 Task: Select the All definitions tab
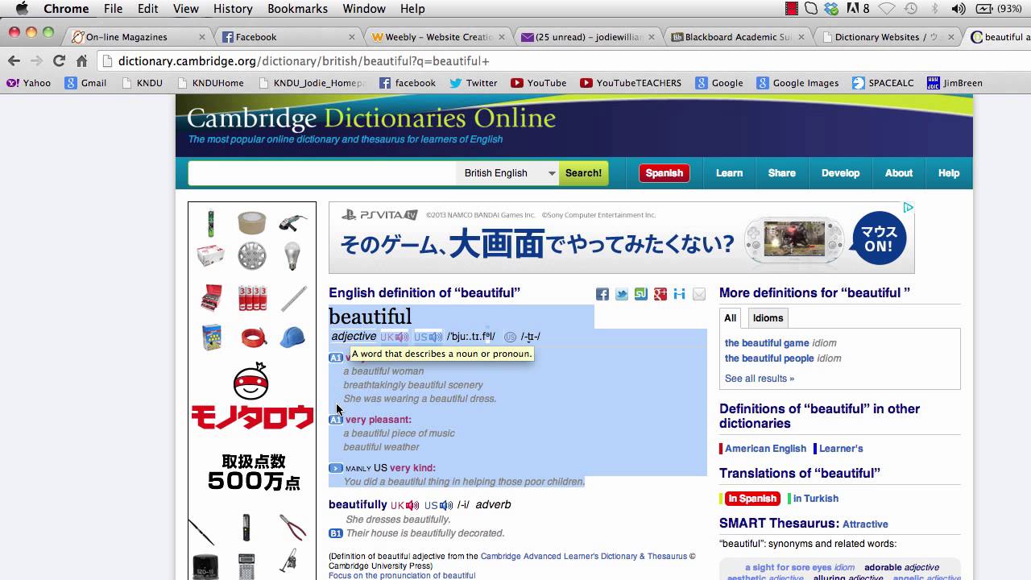click(x=730, y=318)
